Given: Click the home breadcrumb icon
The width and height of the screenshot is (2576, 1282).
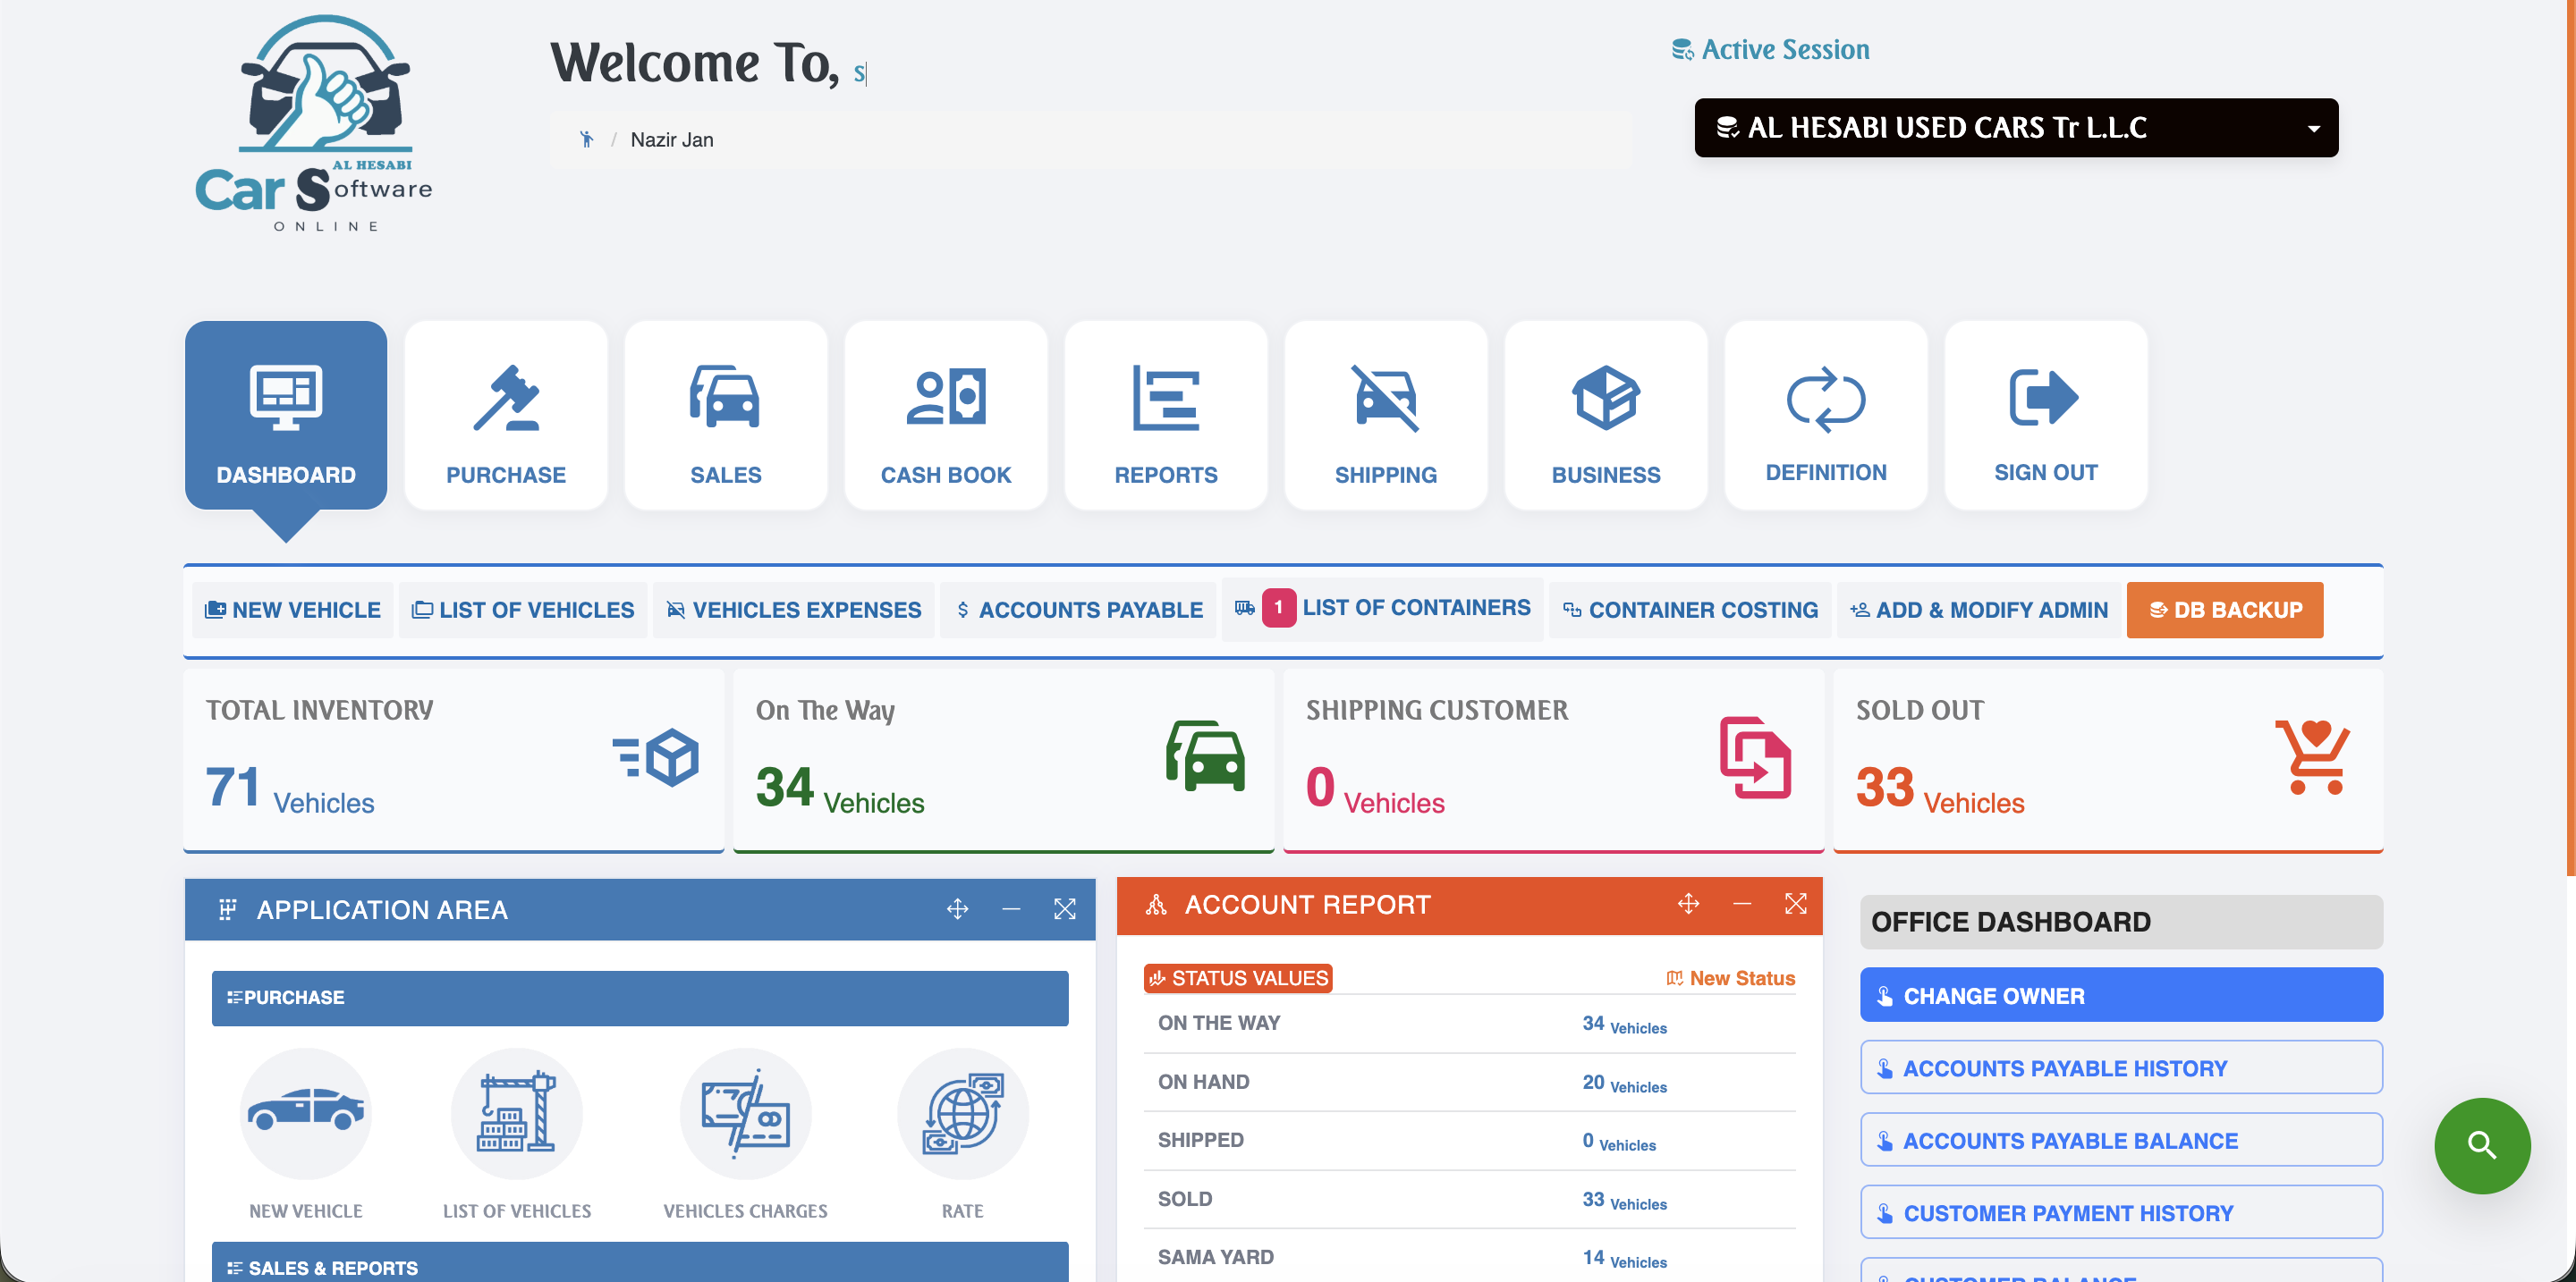Looking at the screenshot, I should click(x=587, y=139).
